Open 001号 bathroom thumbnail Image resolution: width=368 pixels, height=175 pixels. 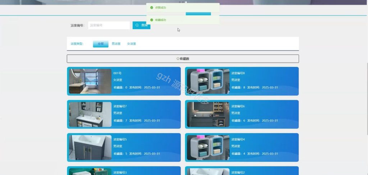click(x=90, y=81)
